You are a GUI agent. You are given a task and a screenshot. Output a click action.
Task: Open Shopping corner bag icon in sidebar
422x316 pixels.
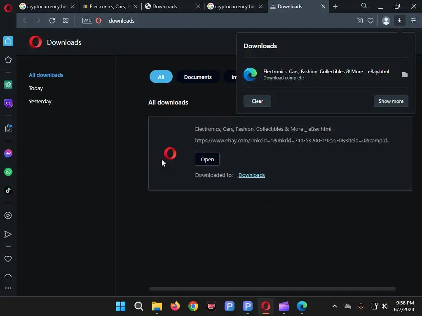tap(8, 128)
